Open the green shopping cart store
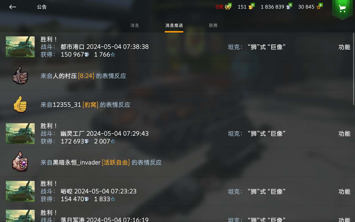 click(342, 9)
